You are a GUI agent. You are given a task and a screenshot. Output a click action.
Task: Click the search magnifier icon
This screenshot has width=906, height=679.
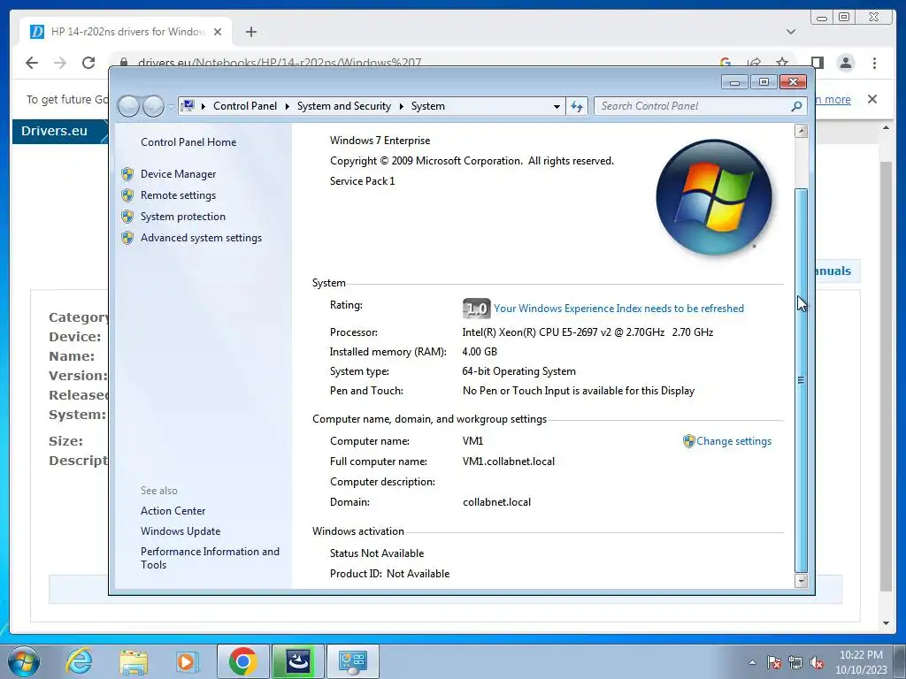[796, 106]
